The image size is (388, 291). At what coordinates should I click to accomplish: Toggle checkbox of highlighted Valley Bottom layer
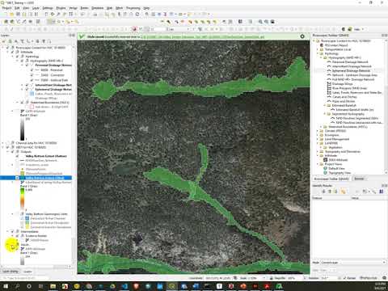click(x=17, y=178)
